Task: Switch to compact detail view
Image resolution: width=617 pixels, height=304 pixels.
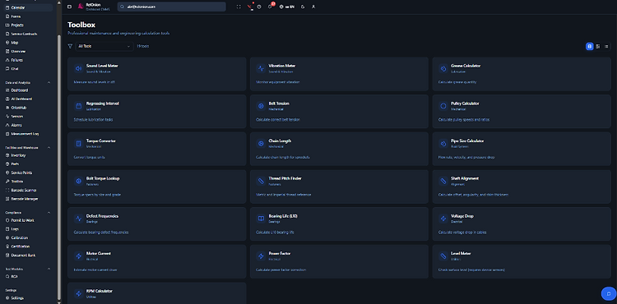Action: click(x=598, y=46)
